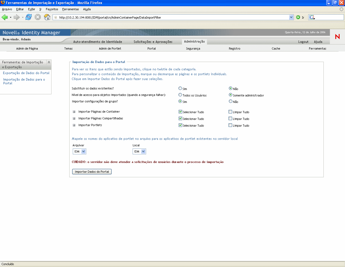The height and width of the screenshot is (267, 345).
Task: Open Importação de Dados para o Portal link
Action: [24, 81]
